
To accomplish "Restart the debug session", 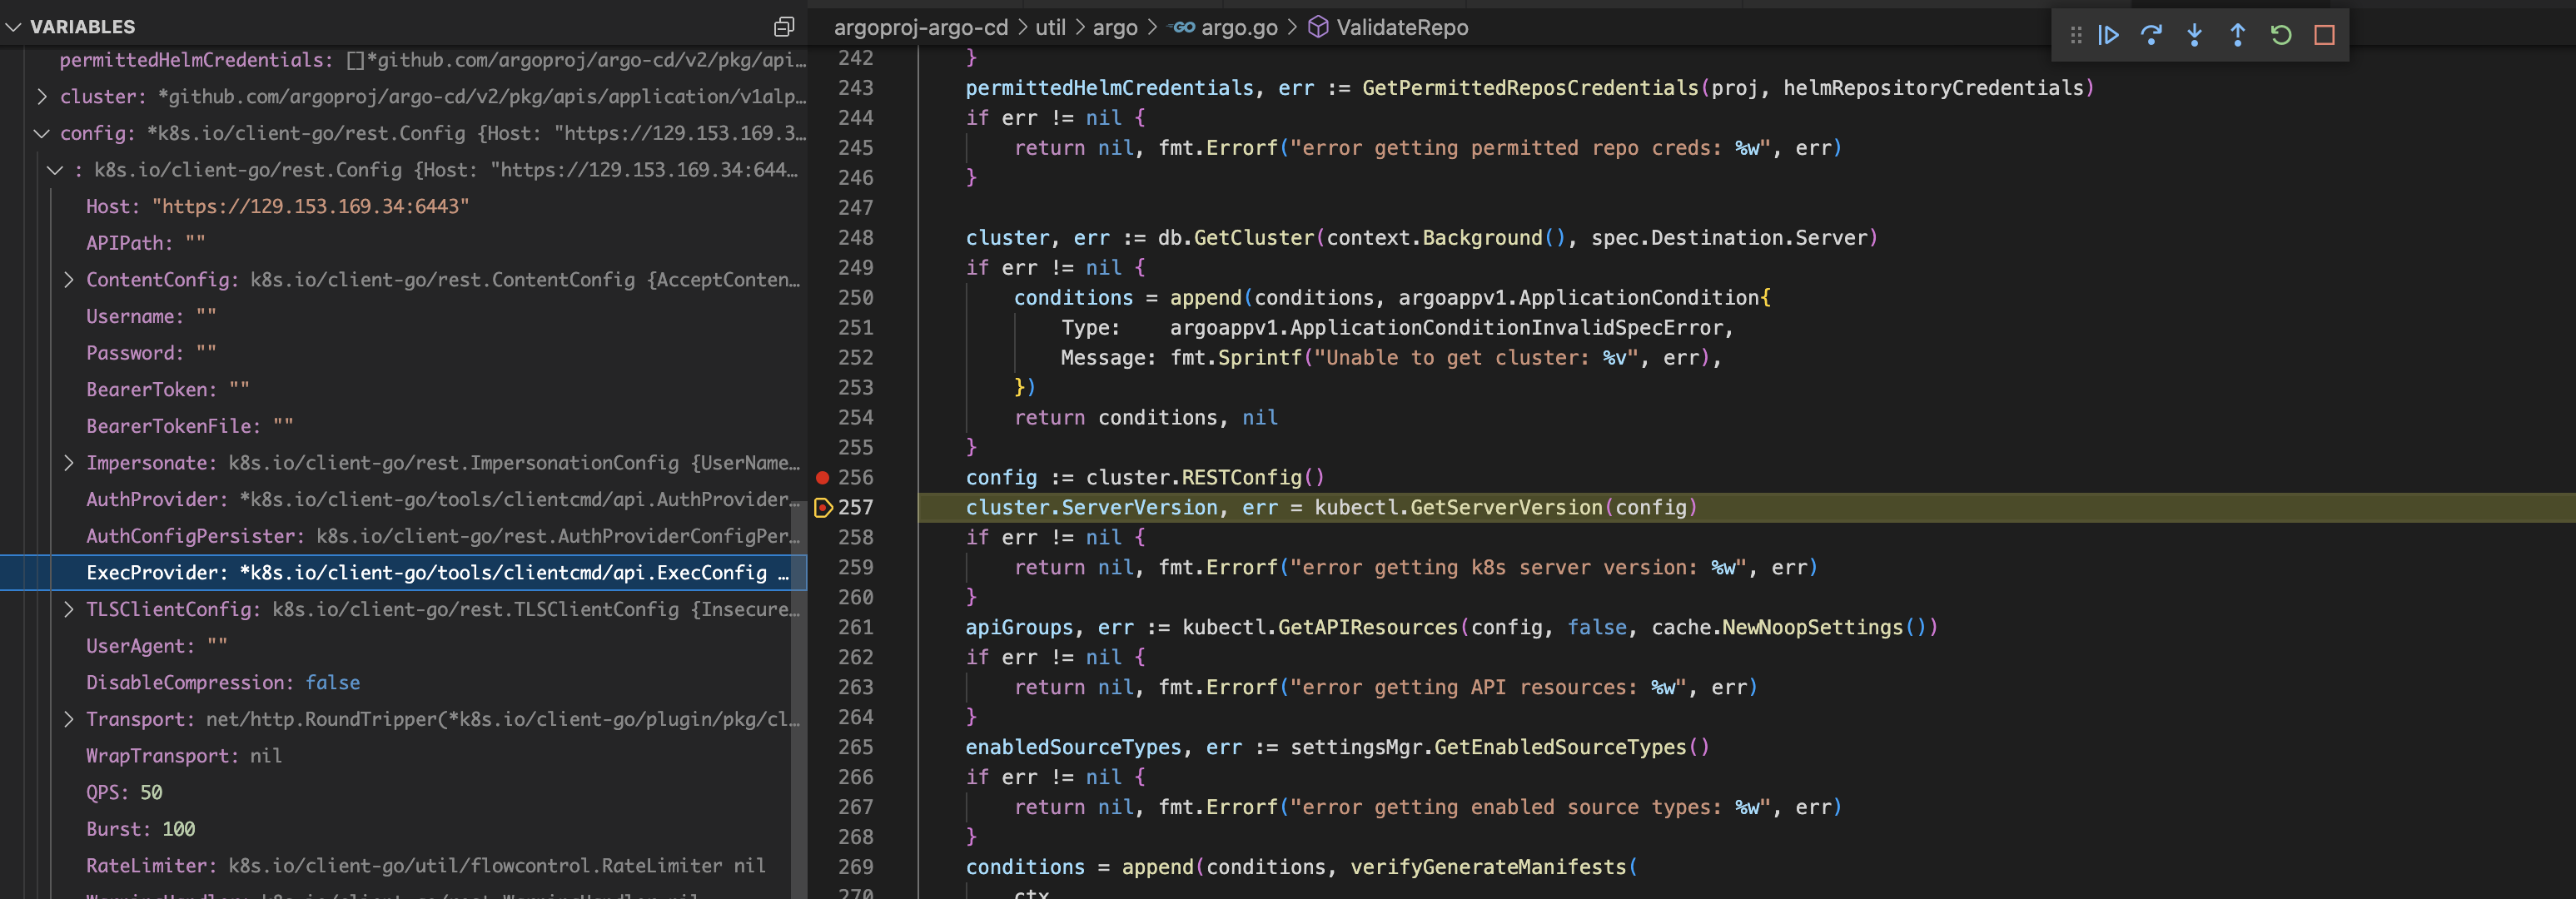I will [x=2280, y=35].
